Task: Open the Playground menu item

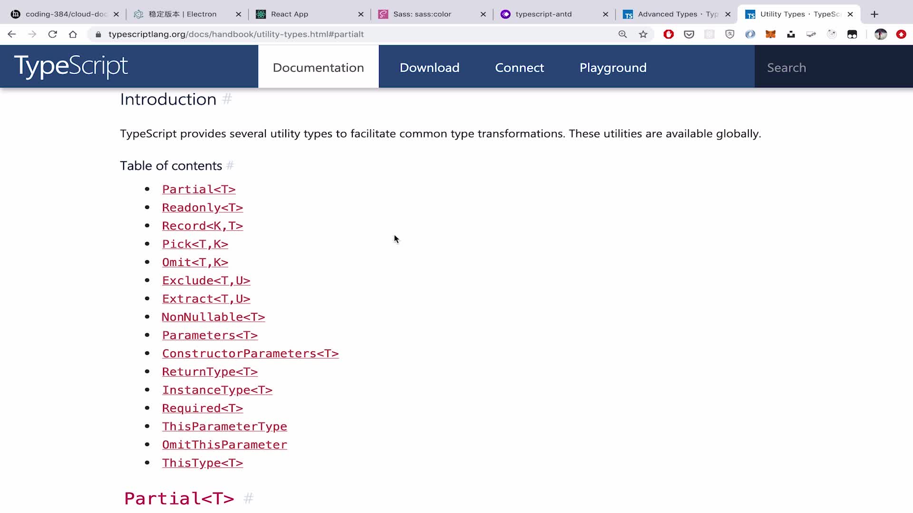Action: [612, 67]
